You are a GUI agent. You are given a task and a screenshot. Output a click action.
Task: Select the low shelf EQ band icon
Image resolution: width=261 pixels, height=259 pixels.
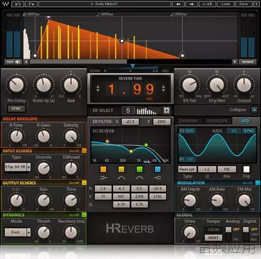pos(103,178)
